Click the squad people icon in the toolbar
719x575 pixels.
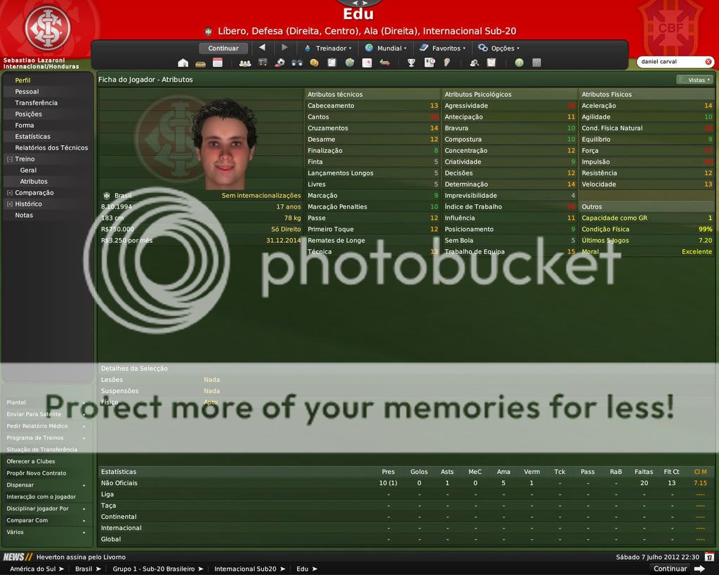244,62
